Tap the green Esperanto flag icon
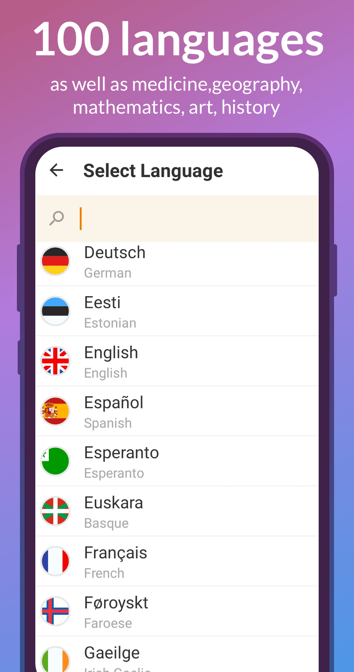Viewport: 354px width, 672px height. (x=56, y=461)
